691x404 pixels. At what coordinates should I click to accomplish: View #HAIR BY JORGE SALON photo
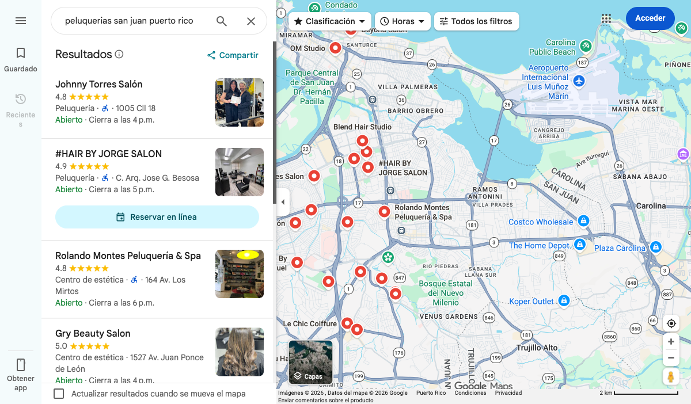click(x=240, y=172)
